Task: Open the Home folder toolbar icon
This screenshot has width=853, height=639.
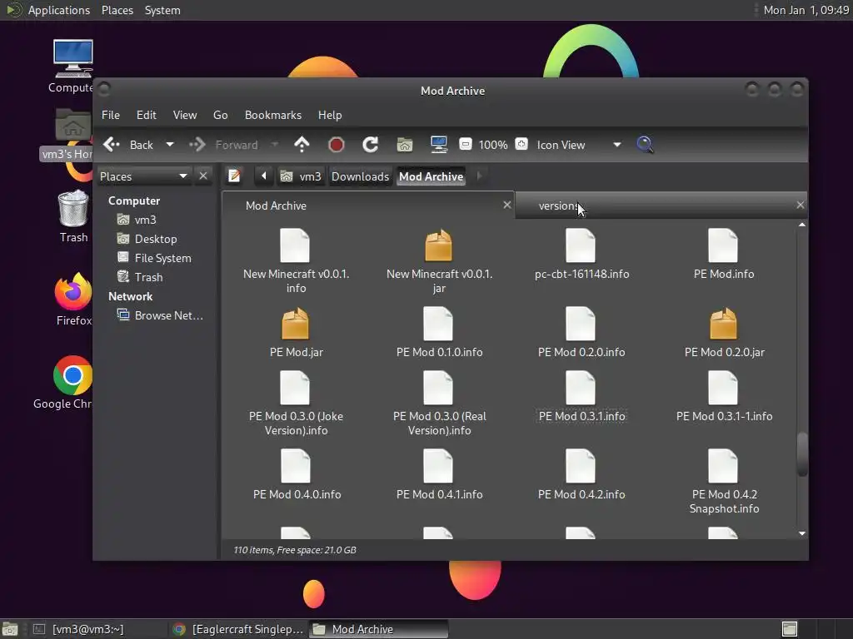Action: (405, 145)
